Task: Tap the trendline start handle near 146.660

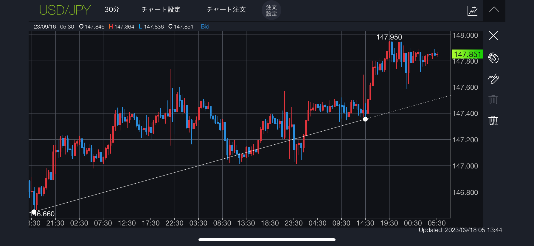Action: 34,212
